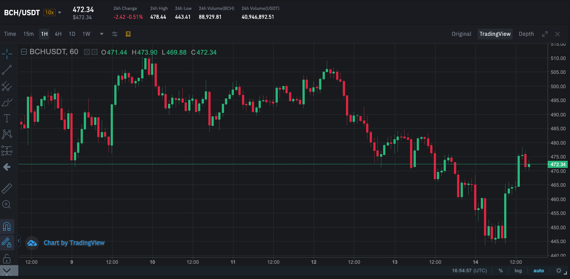Switch to the Depth chart tab
570x279 pixels.
[x=526, y=34]
